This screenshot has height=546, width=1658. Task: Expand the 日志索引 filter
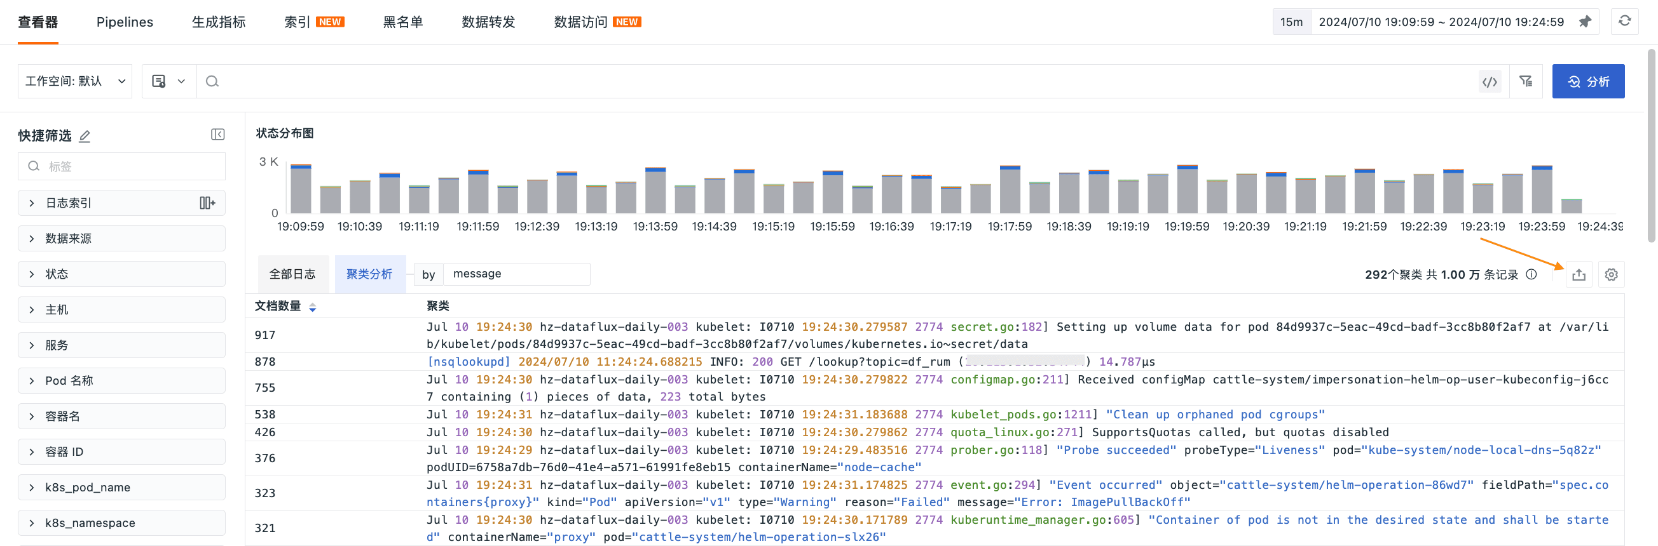point(121,203)
